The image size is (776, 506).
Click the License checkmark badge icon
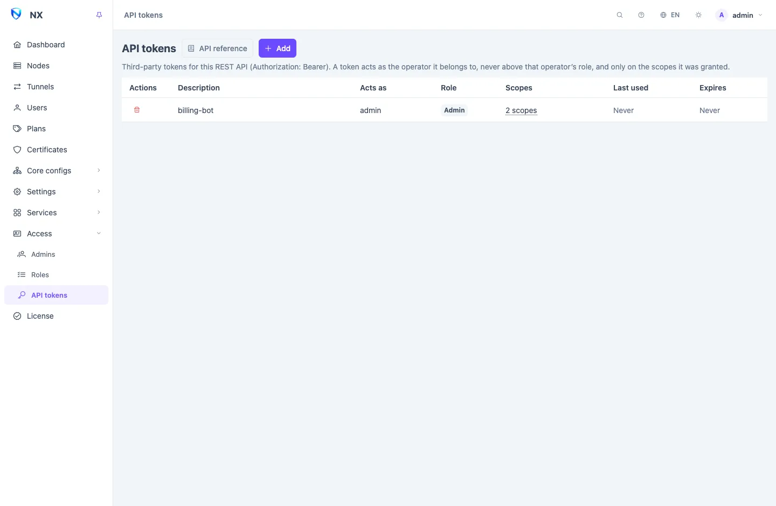[x=17, y=316]
